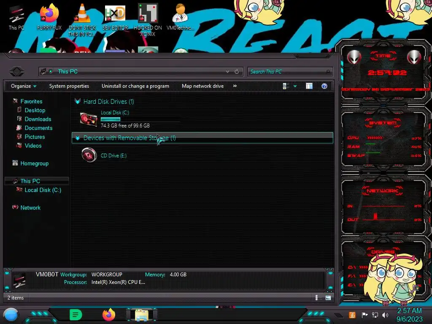Click the Search This PC field
Viewport: 432px width, 324px height.
coord(290,72)
